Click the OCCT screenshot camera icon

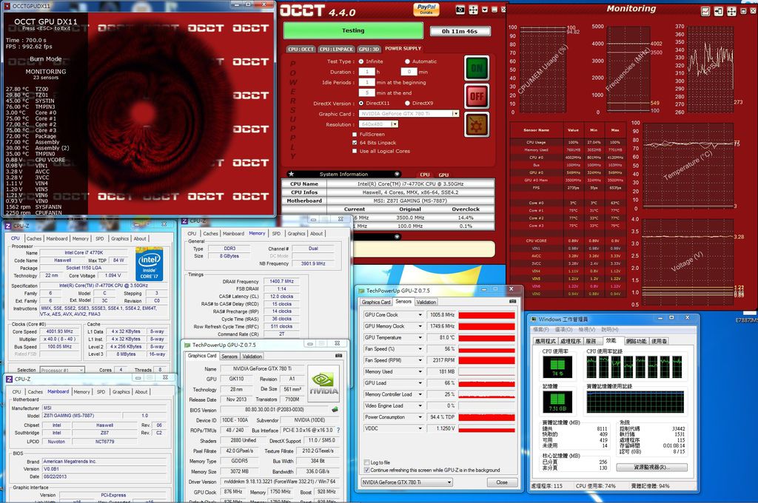pos(460,10)
